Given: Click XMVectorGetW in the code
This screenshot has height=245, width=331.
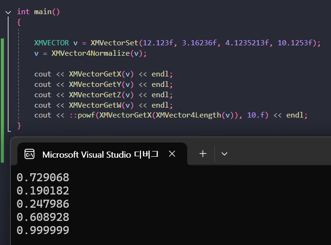Looking at the screenshot, I should 95,105.
